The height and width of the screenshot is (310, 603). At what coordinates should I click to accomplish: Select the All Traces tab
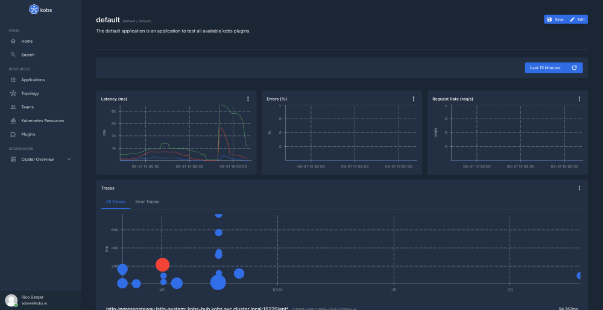(x=115, y=202)
